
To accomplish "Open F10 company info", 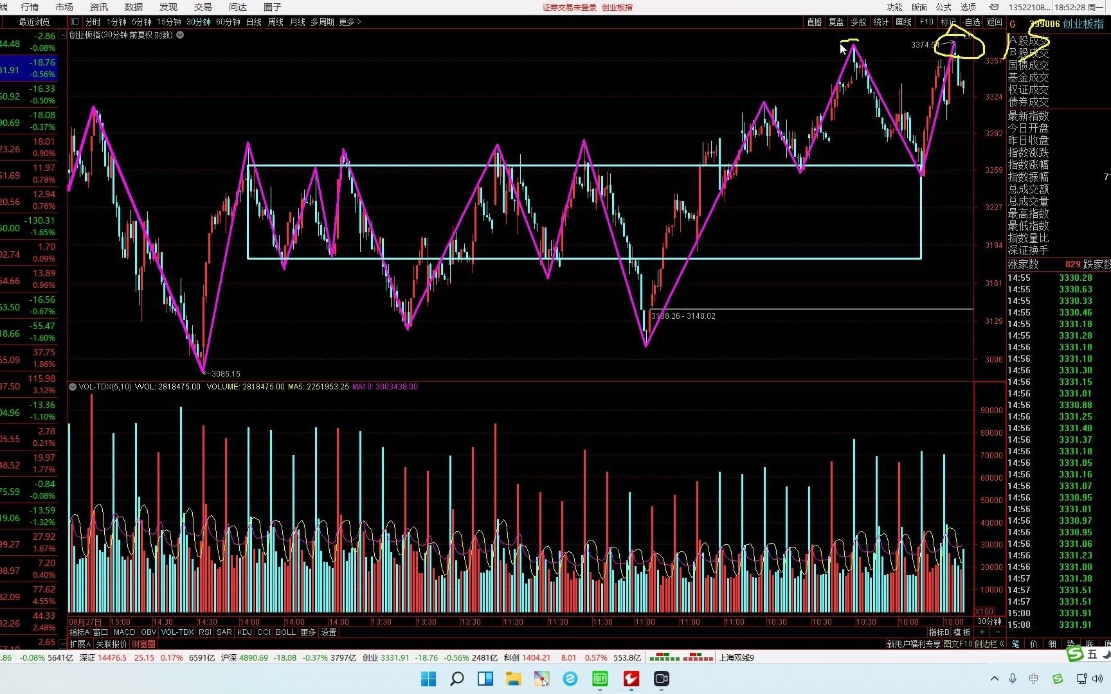I will pyautogui.click(x=926, y=22).
